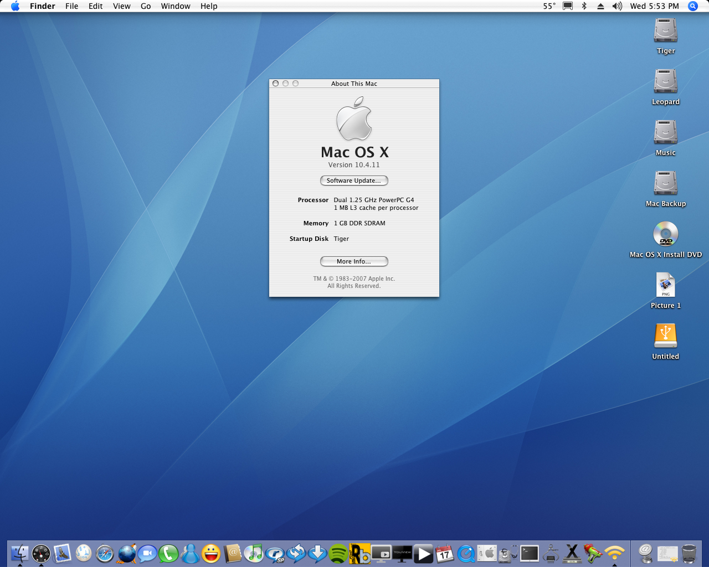709x567 pixels.
Task: Open the blue download arrow app in Dock
Action: (317, 553)
